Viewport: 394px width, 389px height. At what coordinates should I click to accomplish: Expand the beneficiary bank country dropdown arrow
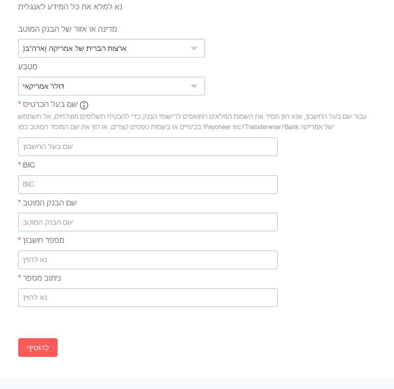coord(194,48)
